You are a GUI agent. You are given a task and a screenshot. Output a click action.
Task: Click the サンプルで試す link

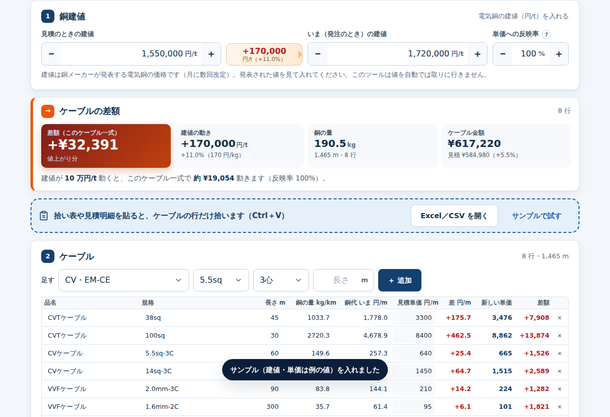(537, 216)
